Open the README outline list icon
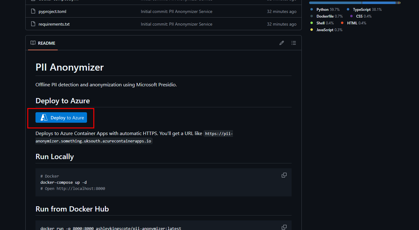 (x=293, y=43)
